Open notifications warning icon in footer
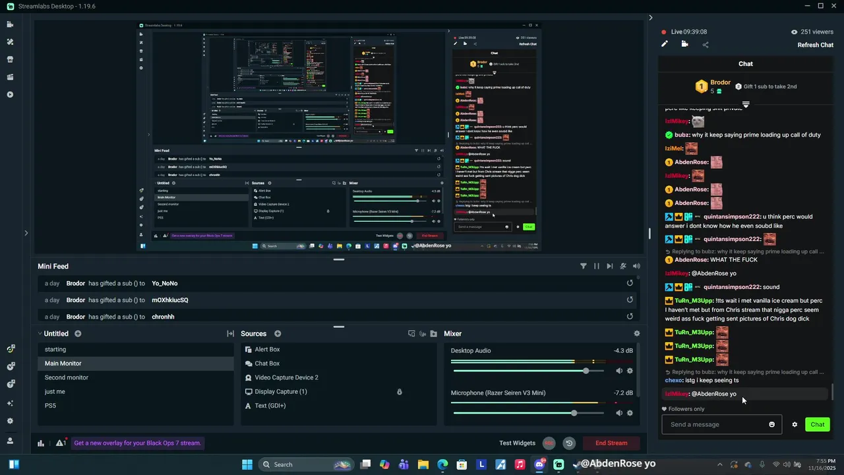 60,443
